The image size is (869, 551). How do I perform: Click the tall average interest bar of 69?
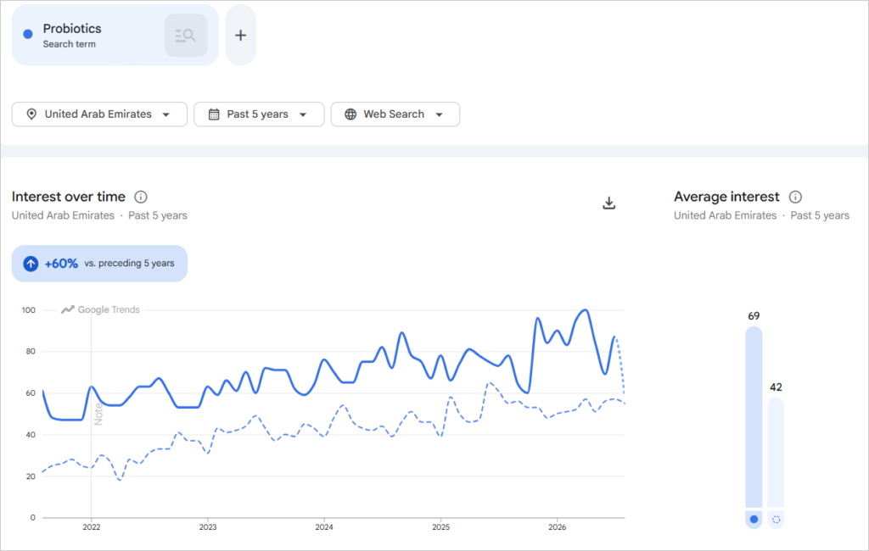coord(754,417)
